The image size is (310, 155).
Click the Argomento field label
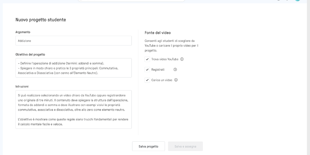(x=23, y=32)
